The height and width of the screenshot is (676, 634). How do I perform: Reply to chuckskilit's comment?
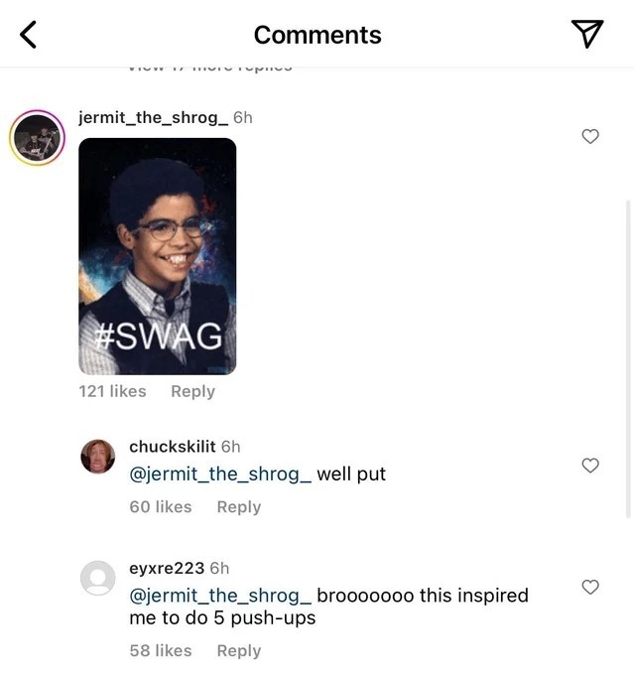[x=238, y=506]
